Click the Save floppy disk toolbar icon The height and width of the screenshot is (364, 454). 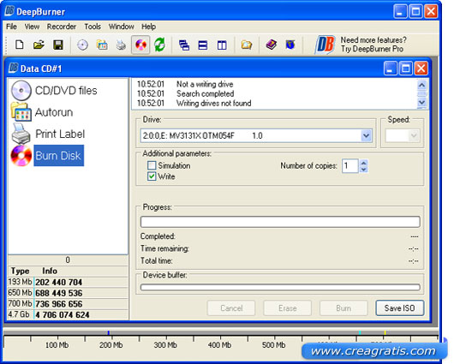[58, 45]
